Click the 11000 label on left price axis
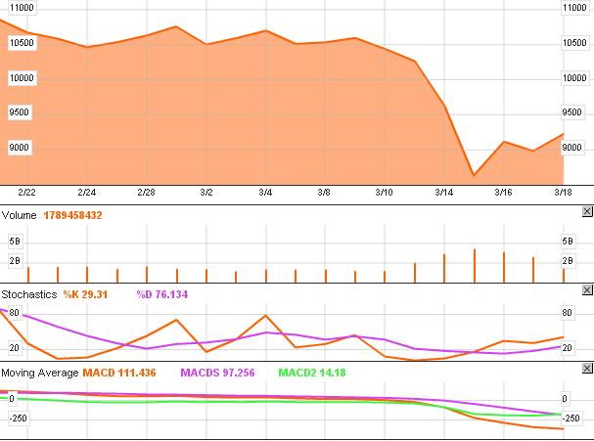The image size is (594, 441). click(19, 7)
